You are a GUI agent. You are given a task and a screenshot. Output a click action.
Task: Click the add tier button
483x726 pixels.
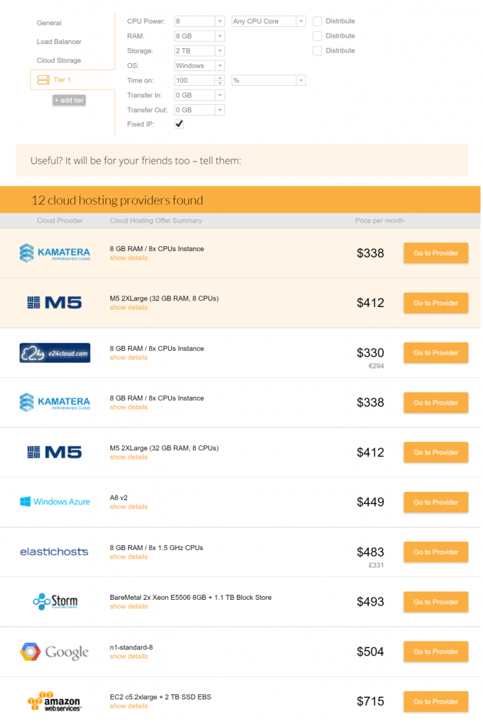coord(69,101)
